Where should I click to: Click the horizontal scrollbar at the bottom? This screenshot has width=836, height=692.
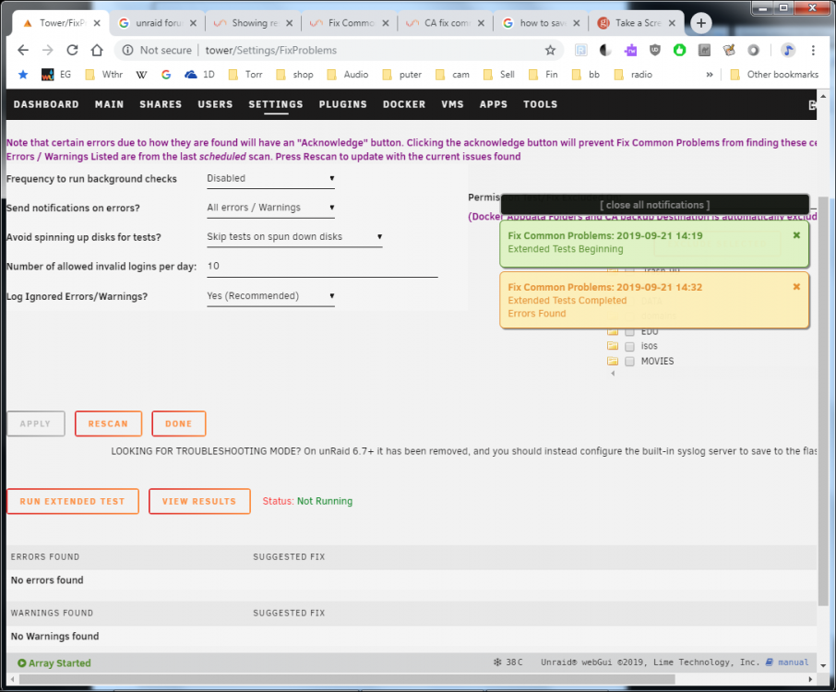pyautogui.click(x=347, y=679)
